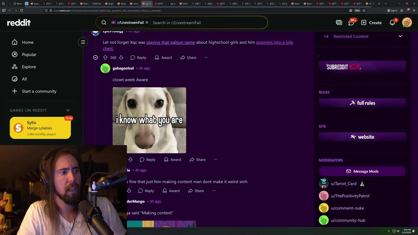
Task: Open the Advertise icon in header
Action: tap(339, 23)
